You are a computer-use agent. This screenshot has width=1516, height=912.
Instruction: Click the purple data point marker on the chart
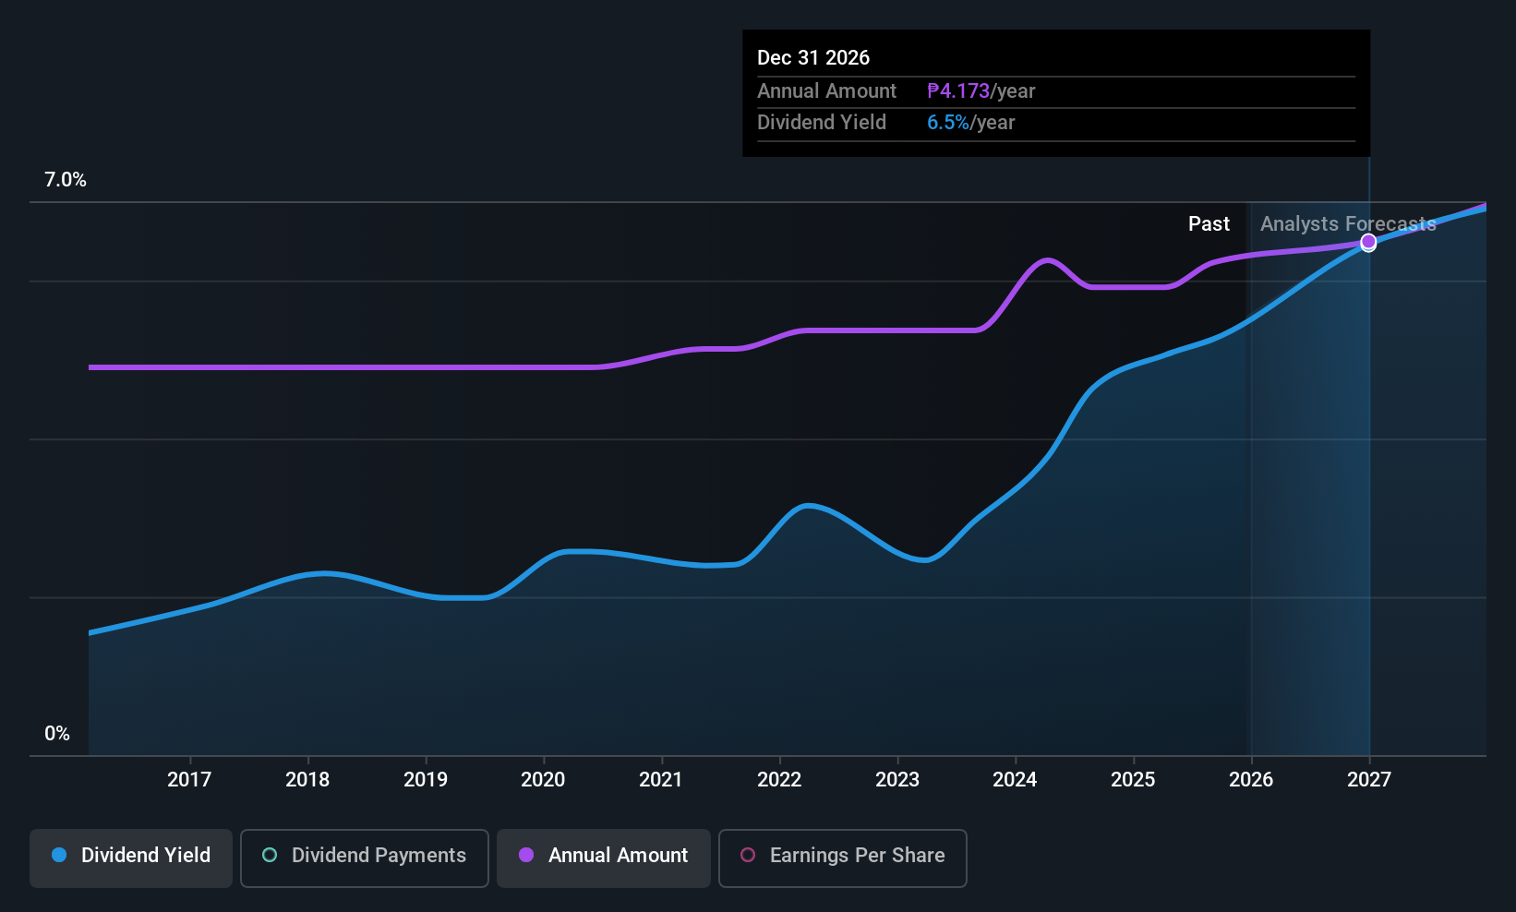coord(1368,242)
